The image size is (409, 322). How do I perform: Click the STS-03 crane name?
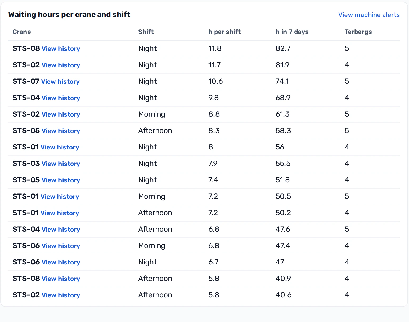click(26, 164)
